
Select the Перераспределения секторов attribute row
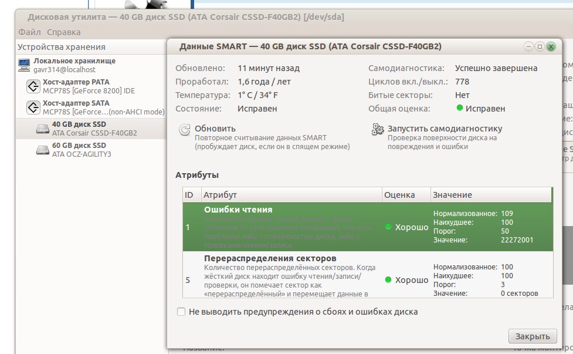pyautogui.click(x=368, y=275)
